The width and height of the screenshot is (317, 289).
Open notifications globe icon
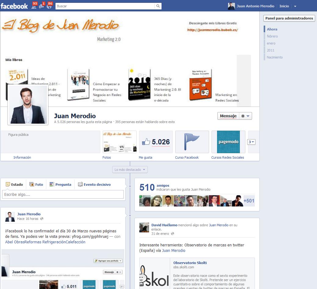tap(49, 6)
